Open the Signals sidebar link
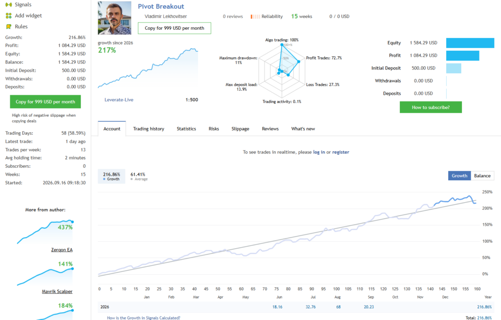501x320 pixels. pyautogui.click(x=23, y=4)
